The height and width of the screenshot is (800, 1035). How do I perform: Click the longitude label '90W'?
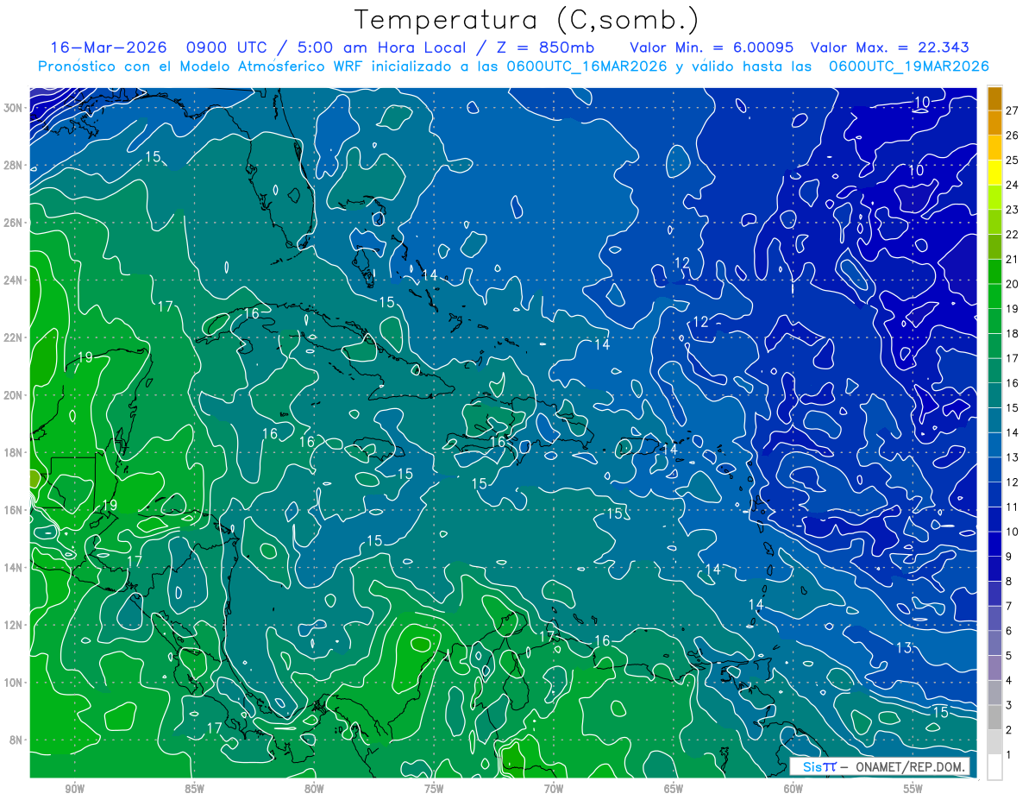pos(74,789)
